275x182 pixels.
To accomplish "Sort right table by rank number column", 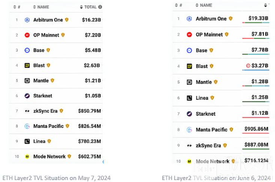I will coord(178,5).
